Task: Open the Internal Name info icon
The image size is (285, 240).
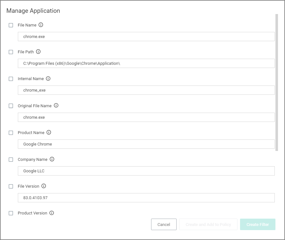Action: (48, 79)
